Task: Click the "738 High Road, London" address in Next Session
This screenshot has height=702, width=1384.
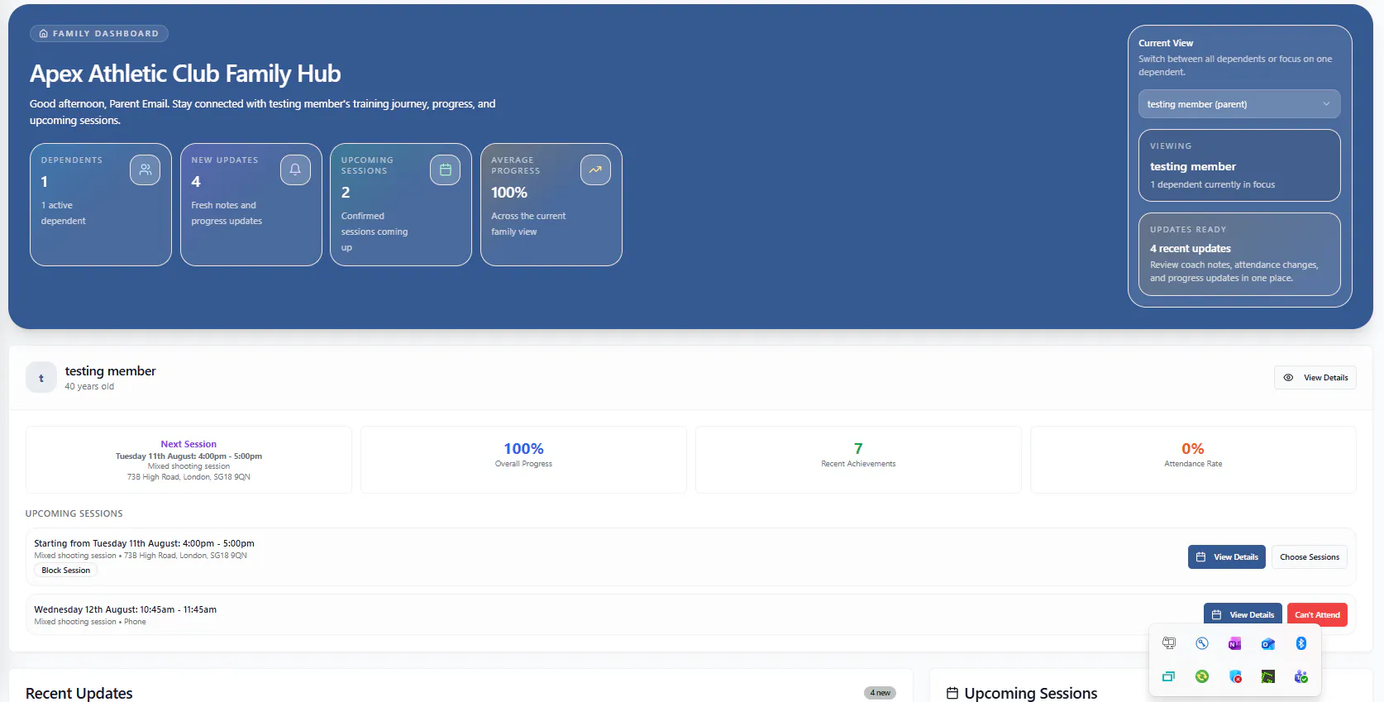Action: 189,477
